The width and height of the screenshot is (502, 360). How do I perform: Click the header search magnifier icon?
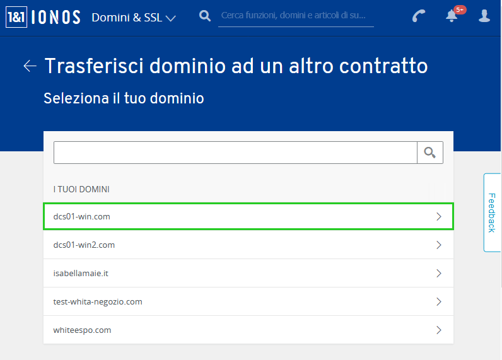point(205,16)
